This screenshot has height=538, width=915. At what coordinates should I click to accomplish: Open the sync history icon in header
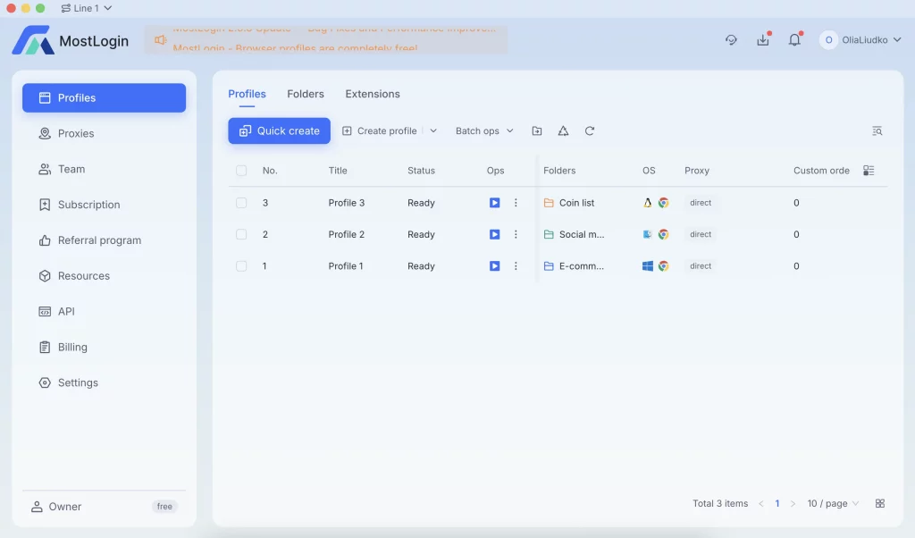click(731, 39)
